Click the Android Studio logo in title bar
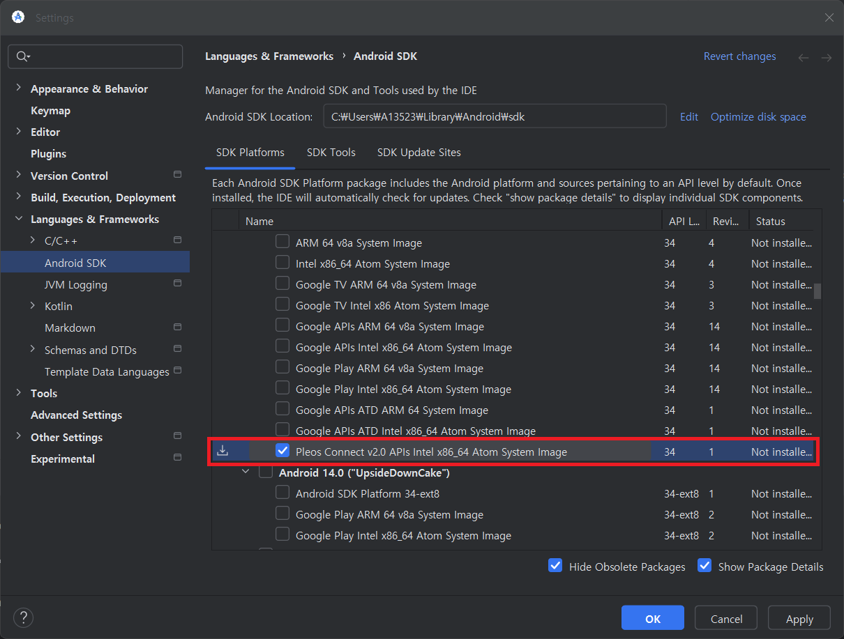The width and height of the screenshot is (844, 639). pyautogui.click(x=18, y=17)
